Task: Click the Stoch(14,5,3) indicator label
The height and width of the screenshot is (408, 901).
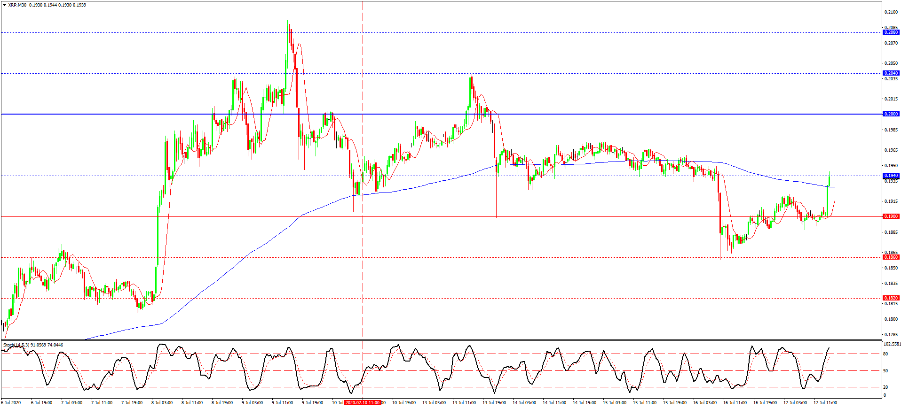Action: pos(16,345)
